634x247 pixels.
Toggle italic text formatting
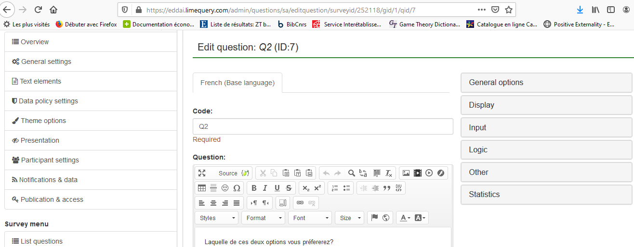pyautogui.click(x=265, y=188)
